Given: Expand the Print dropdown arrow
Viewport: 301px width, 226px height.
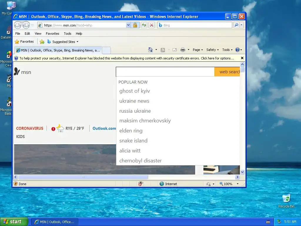Looking at the screenshot, I should 188,50.
